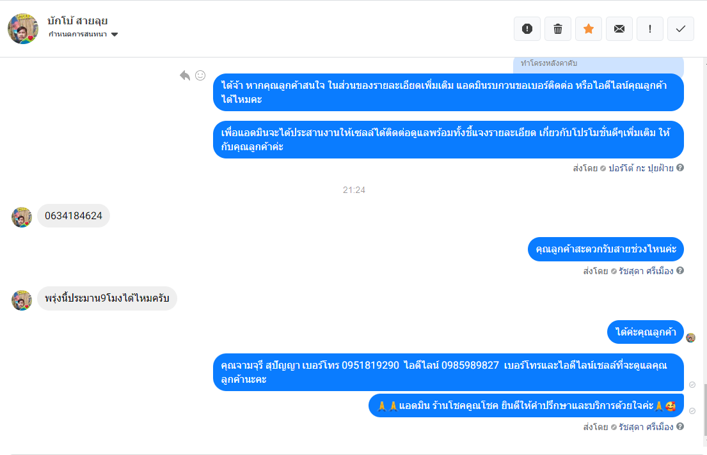Click the help icon after the first รัชสุดา ศรีเมือง
The height and width of the screenshot is (455, 707).
(680, 270)
